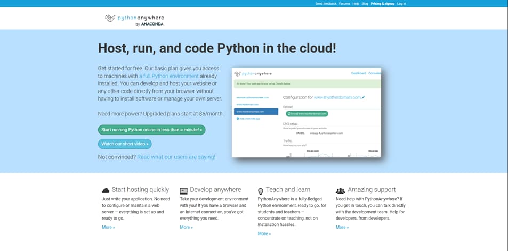The image size is (508, 251).
Task: Click the 'Develop anywhere' heading
Action: click(x=215, y=190)
